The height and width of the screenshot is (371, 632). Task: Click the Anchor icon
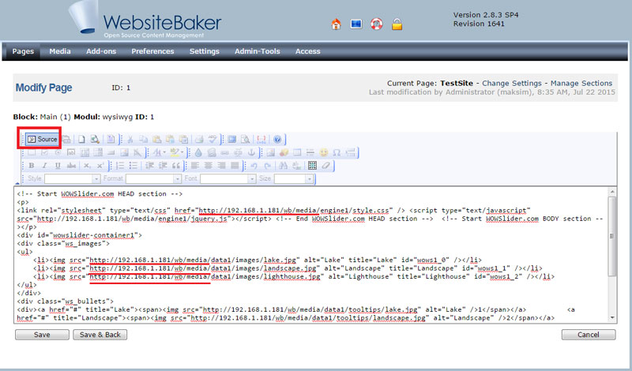251,152
